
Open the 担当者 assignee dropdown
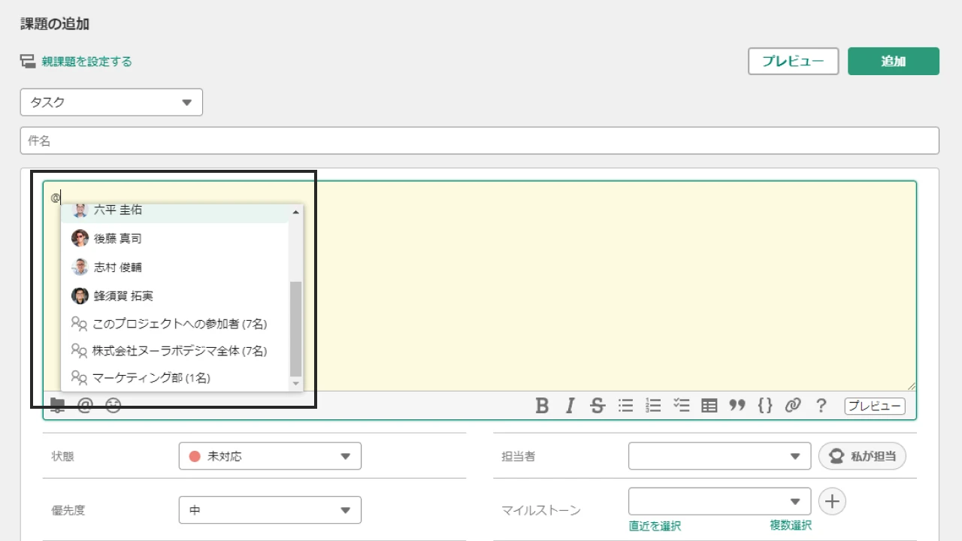(718, 455)
